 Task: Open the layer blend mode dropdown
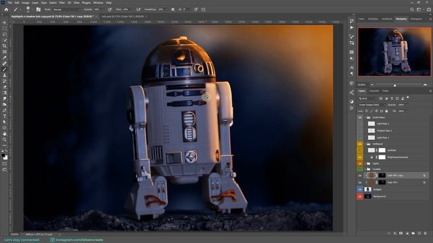pos(371,105)
